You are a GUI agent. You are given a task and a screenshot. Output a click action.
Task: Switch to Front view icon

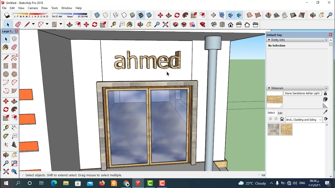(231, 25)
